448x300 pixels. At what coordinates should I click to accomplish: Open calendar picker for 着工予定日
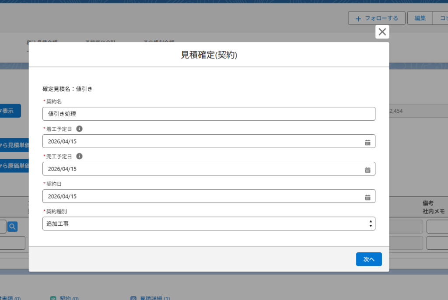click(367, 142)
